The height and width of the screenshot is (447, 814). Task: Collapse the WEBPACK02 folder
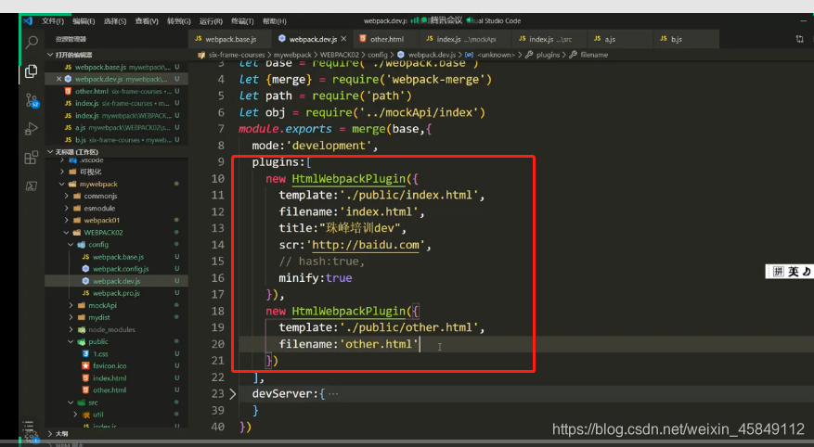tap(67, 233)
